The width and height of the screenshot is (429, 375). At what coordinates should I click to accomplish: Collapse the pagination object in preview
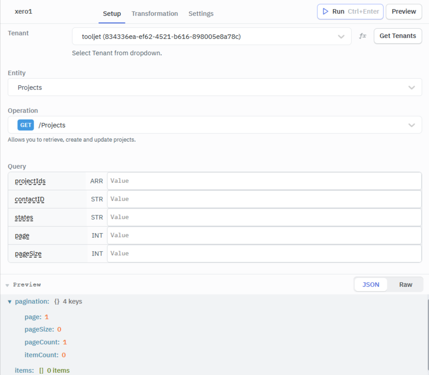point(9,302)
